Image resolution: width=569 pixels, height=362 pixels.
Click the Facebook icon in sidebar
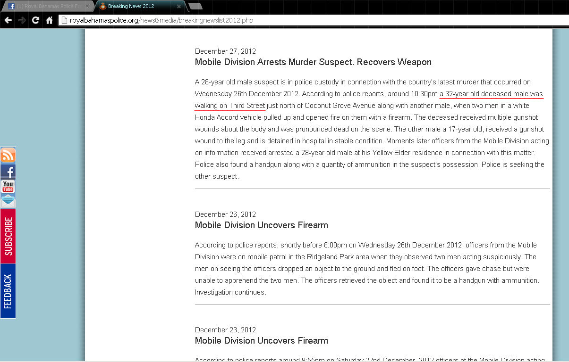tap(8, 171)
